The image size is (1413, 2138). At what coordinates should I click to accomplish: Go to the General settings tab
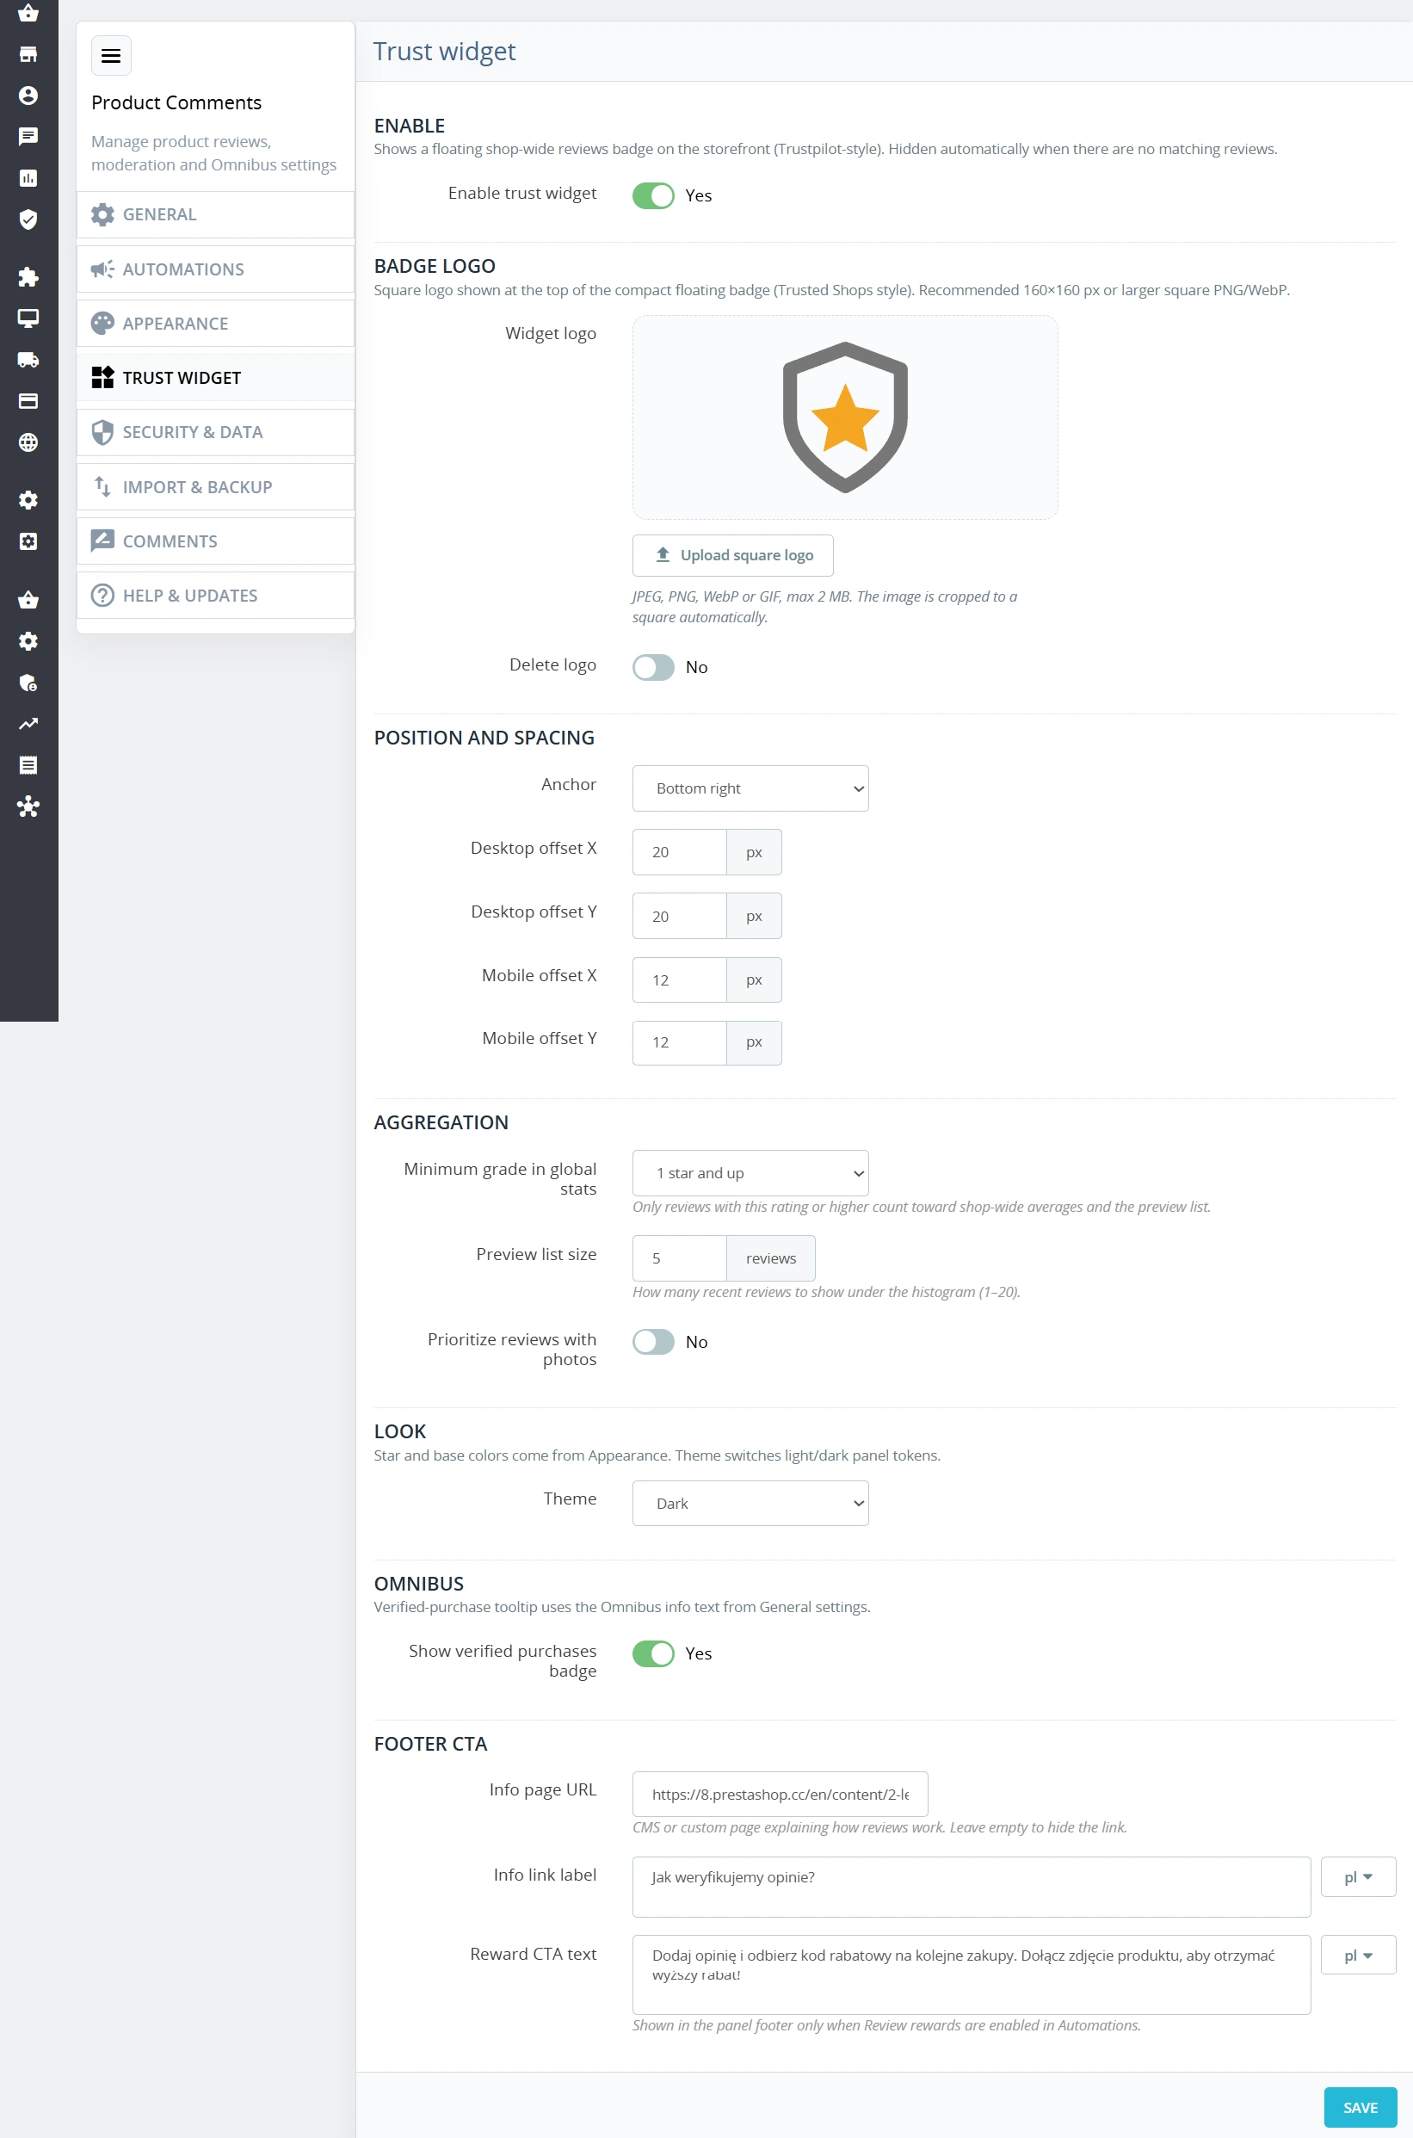pos(215,214)
